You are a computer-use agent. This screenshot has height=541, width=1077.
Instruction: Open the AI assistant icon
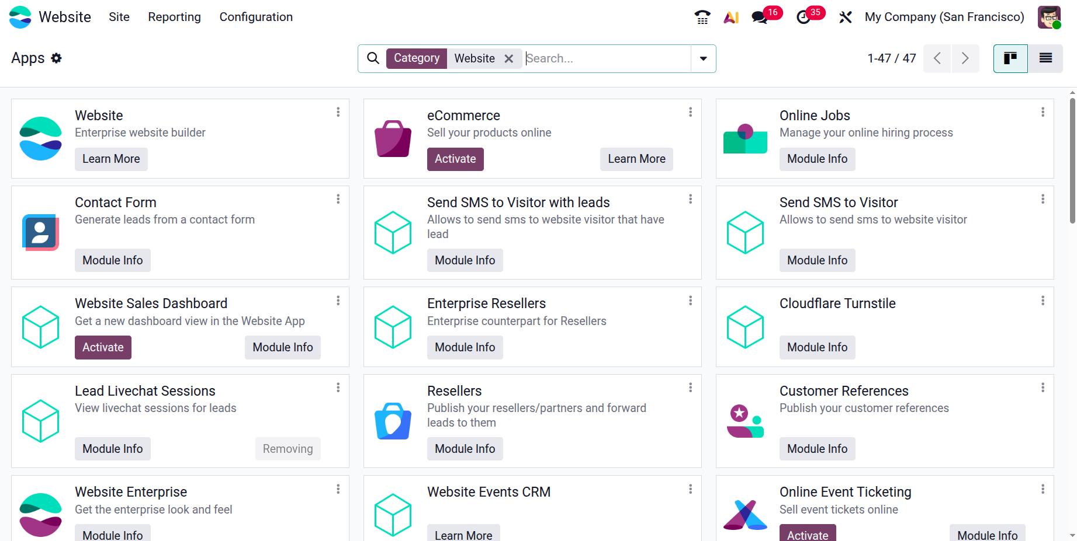[x=731, y=18]
